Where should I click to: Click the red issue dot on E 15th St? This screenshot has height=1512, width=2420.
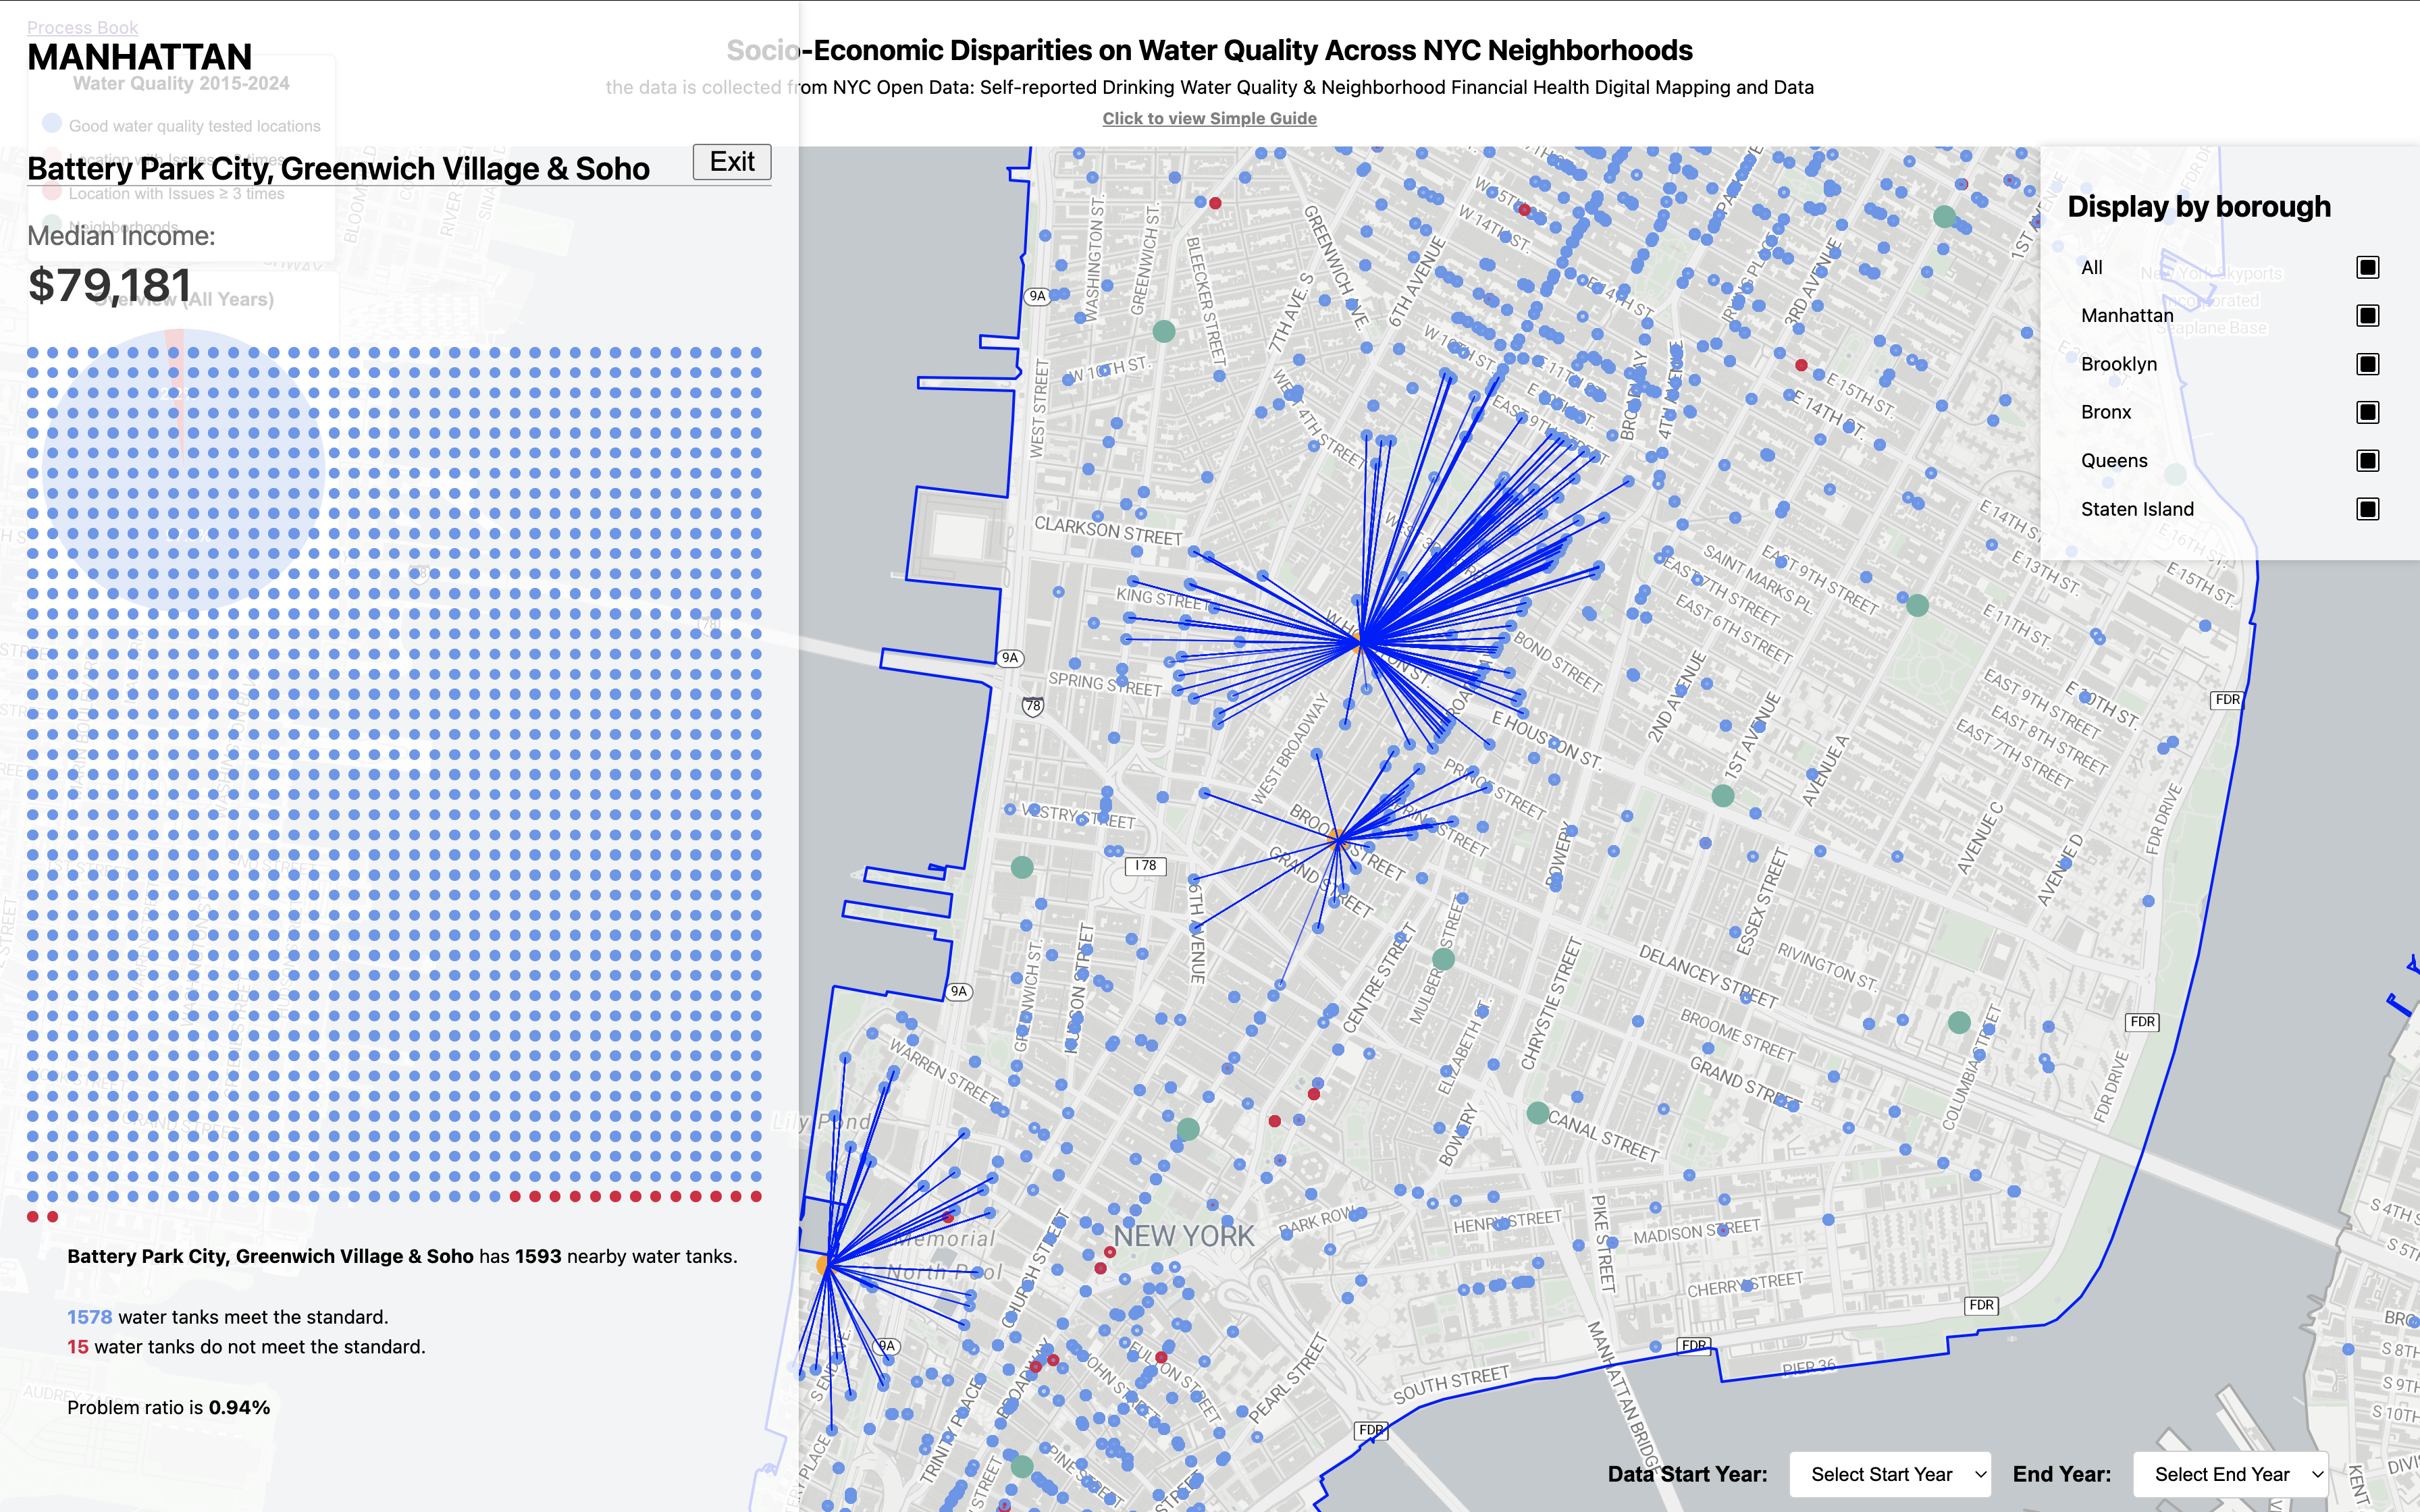(1801, 365)
